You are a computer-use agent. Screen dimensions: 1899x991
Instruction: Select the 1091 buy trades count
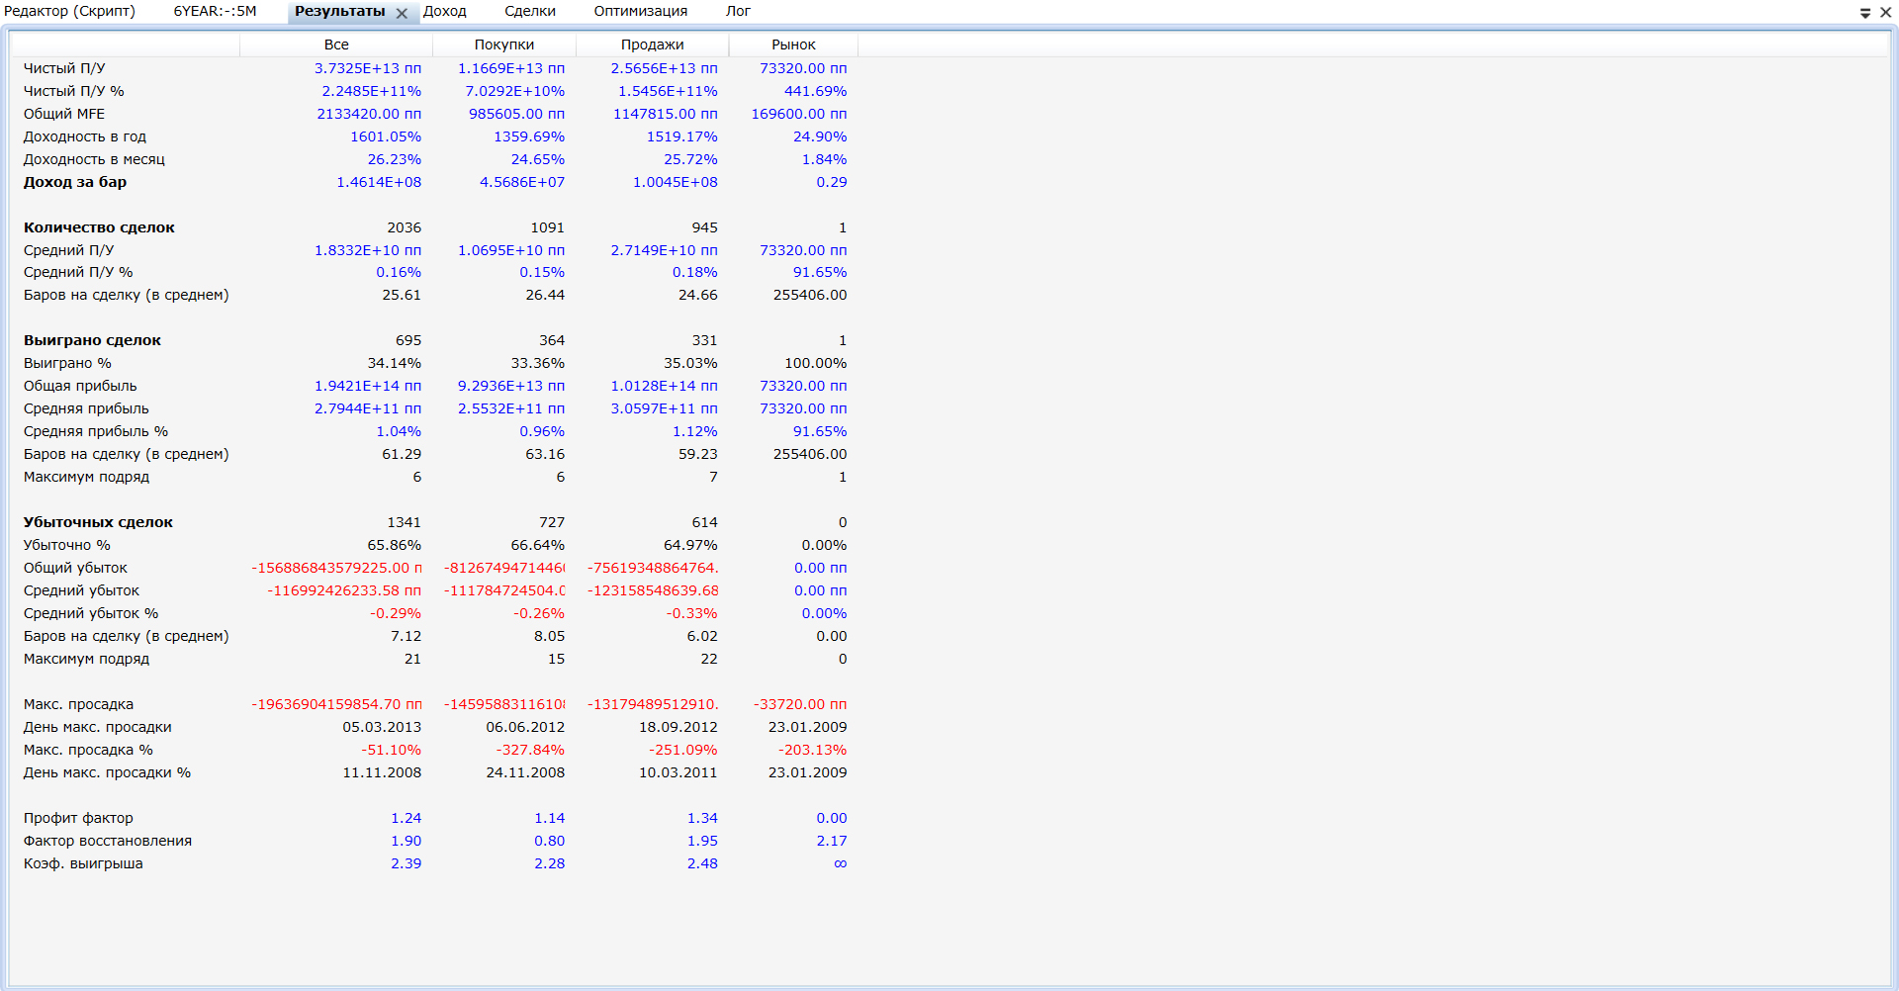coord(548,227)
